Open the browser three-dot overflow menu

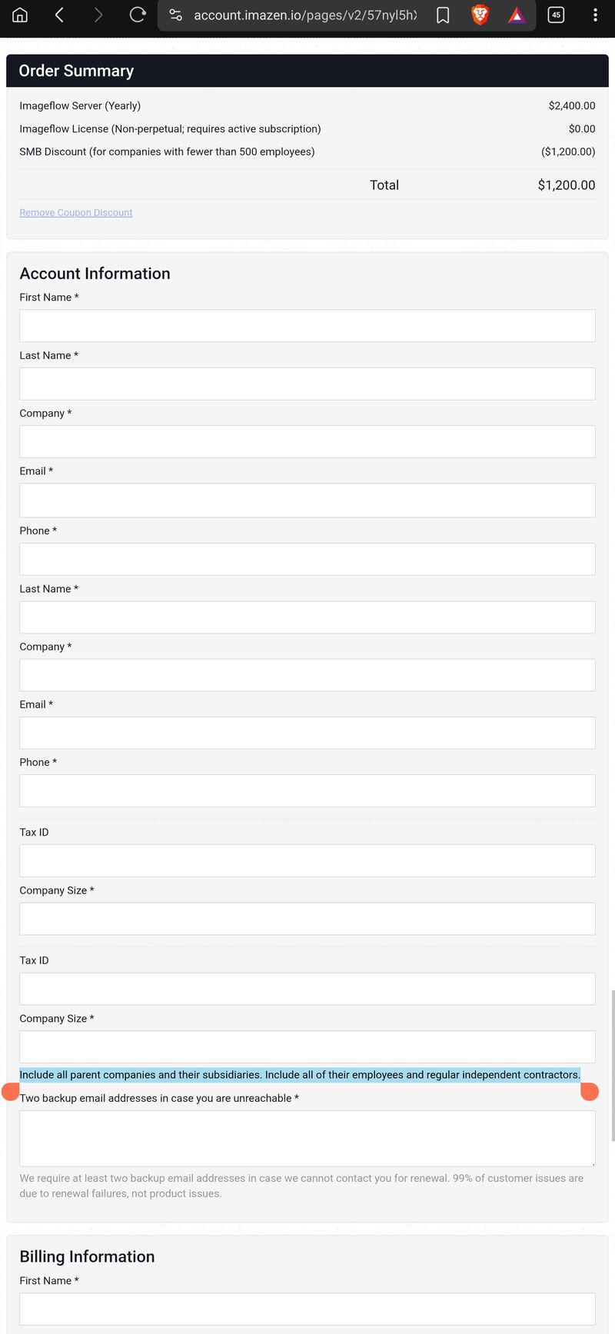(594, 15)
